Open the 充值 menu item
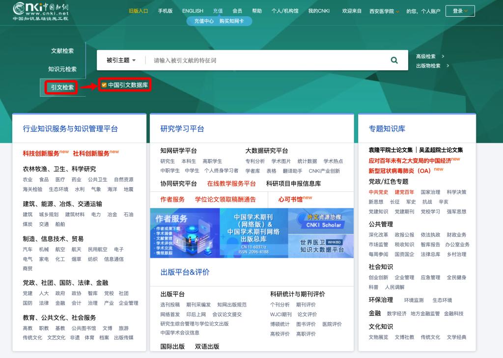Image resolution: width=503 pixels, height=358 pixels. pyautogui.click(x=218, y=11)
